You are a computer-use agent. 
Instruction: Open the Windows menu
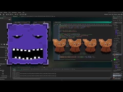5,13
